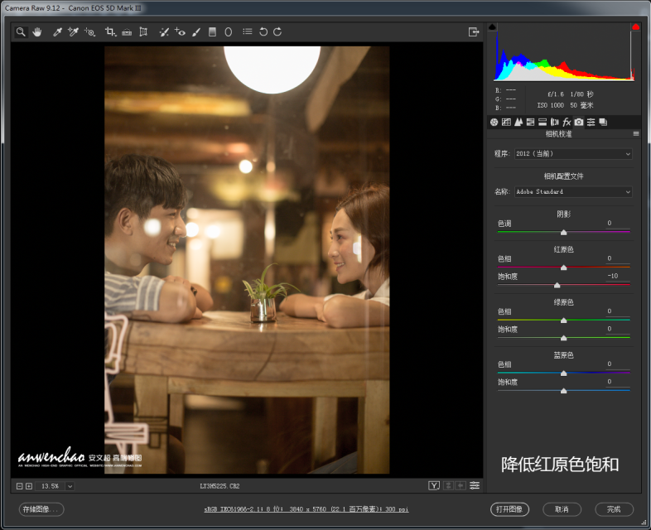Adjust the Red Primary saturation slider

[x=557, y=285]
